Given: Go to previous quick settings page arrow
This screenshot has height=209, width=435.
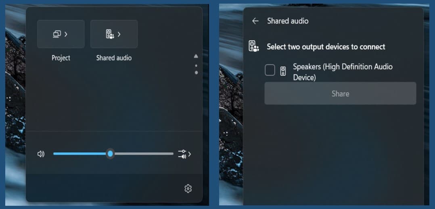Looking at the screenshot, I should [196, 56].
